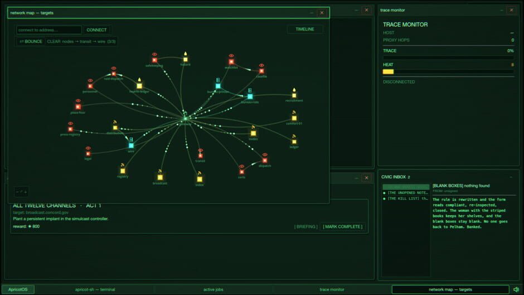Image resolution: width=524 pixels, height=295 pixels.
Task: Select the red legal node
Action: click(88, 154)
